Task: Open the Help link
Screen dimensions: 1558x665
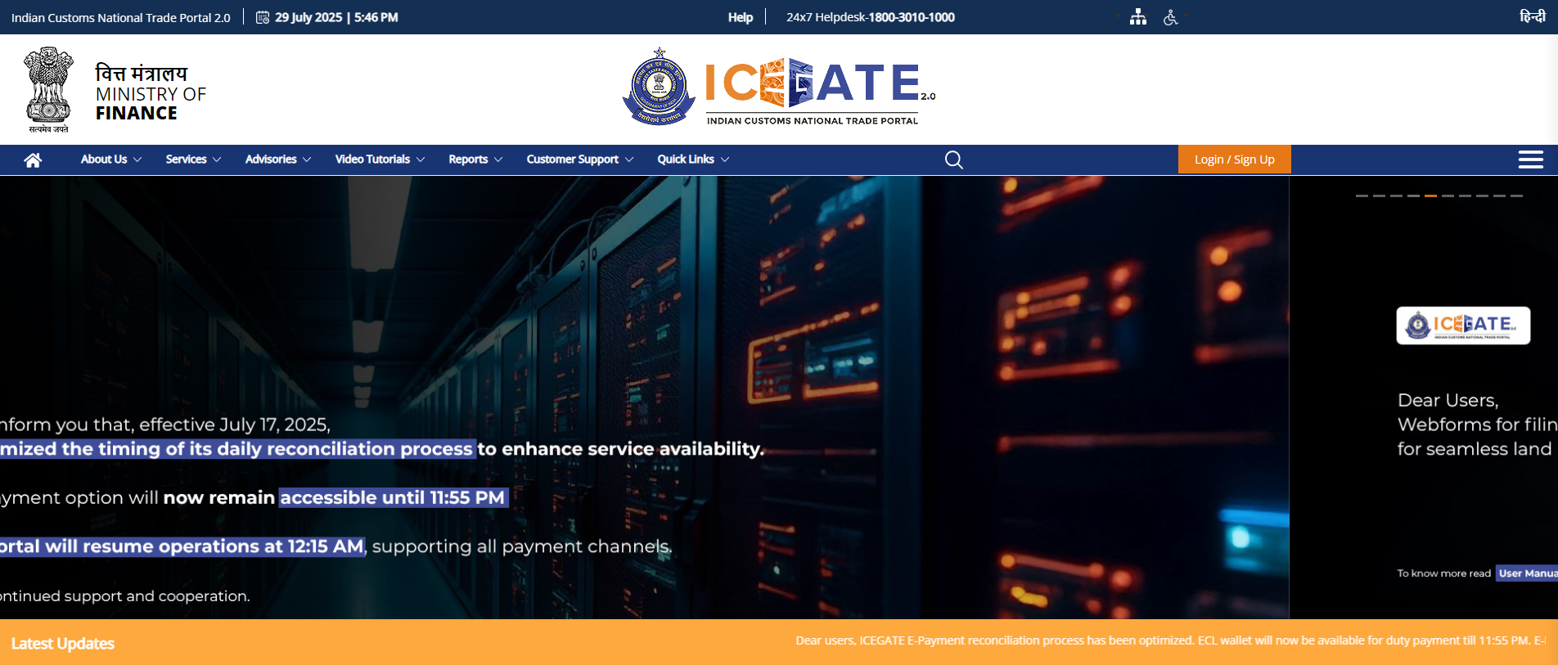Action: pyautogui.click(x=741, y=17)
